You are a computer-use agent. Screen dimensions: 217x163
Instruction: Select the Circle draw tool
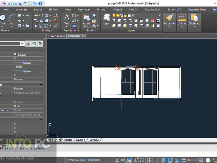[x=3, y=18]
